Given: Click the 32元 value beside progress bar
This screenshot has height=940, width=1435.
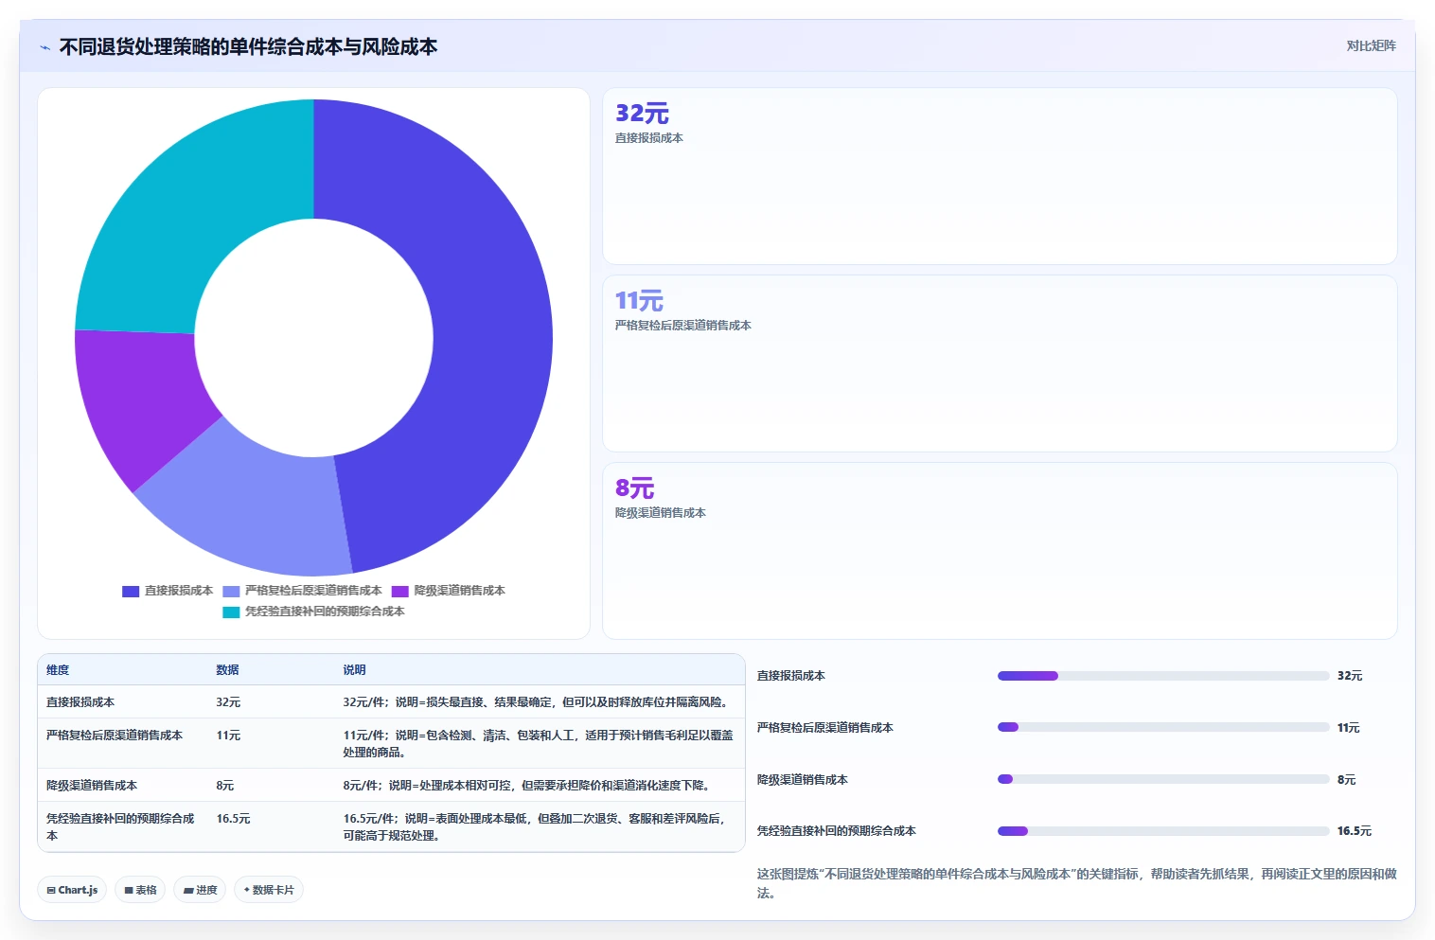Looking at the screenshot, I should 1350,676.
